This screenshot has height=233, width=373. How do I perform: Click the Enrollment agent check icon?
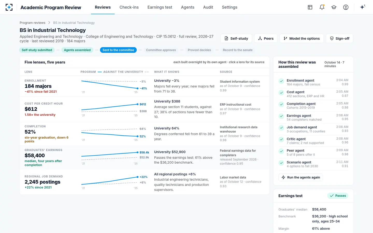281,81
